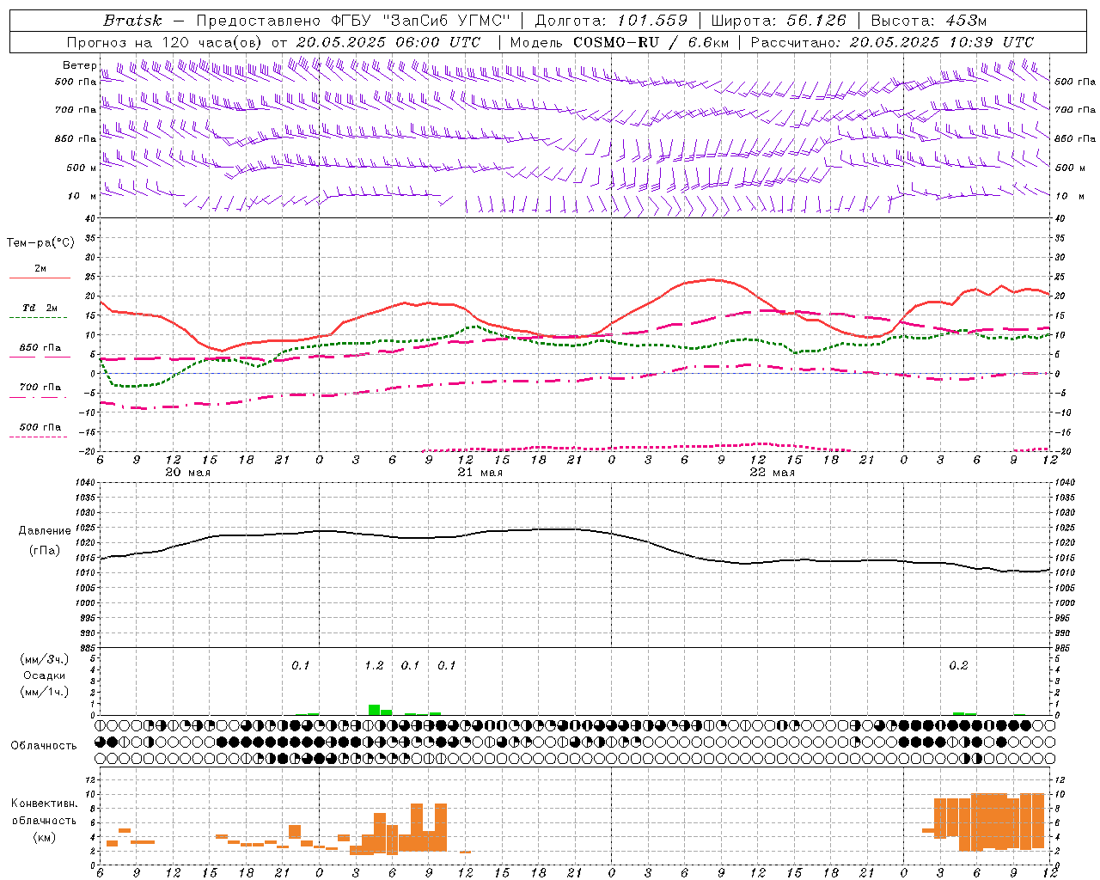This screenshot has width=1100, height=880.
Task: Click the "Тем-ра(°C)" axis label
Action: [40, 243]
